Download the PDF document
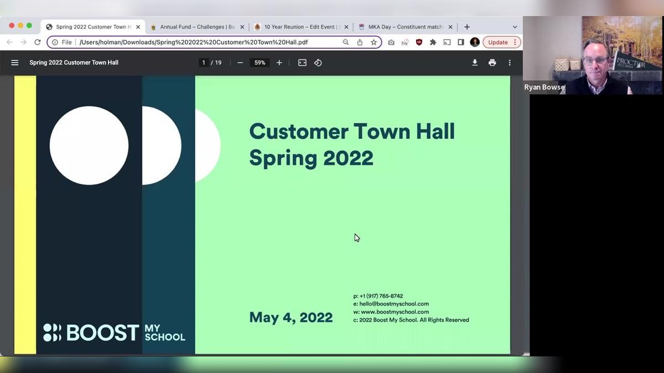This screenshot has height=373, width=664. coord(475,63)
